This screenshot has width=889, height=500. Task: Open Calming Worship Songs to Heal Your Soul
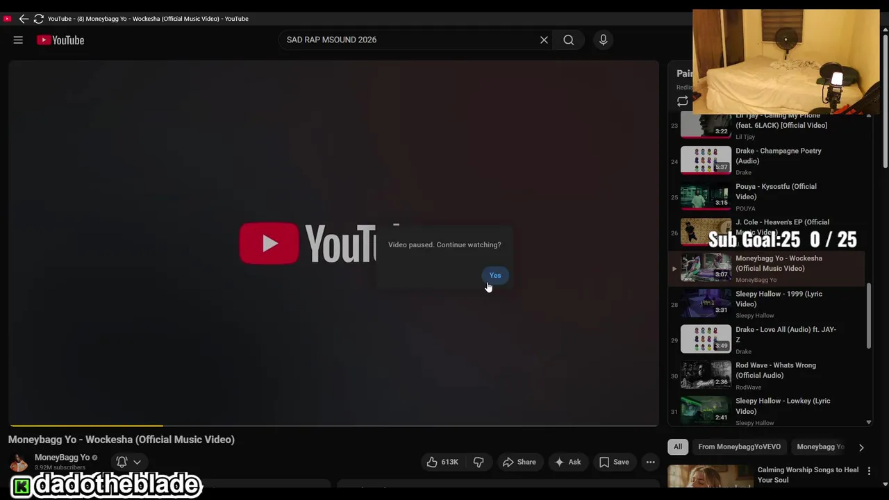[x=808, y=475]
